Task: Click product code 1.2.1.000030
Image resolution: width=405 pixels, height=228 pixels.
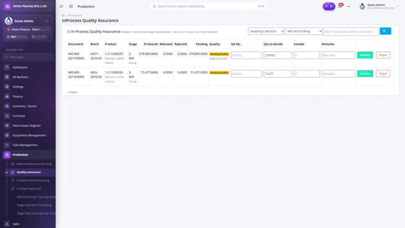Action: tap(114, 72)
